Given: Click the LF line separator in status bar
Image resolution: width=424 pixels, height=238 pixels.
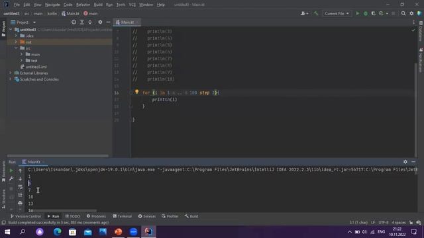Looking at the screenshot, I should click(x=373, y=223).
